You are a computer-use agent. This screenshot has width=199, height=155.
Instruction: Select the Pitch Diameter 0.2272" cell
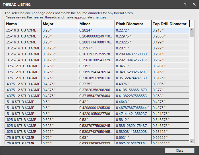click(x=133, y=30)
